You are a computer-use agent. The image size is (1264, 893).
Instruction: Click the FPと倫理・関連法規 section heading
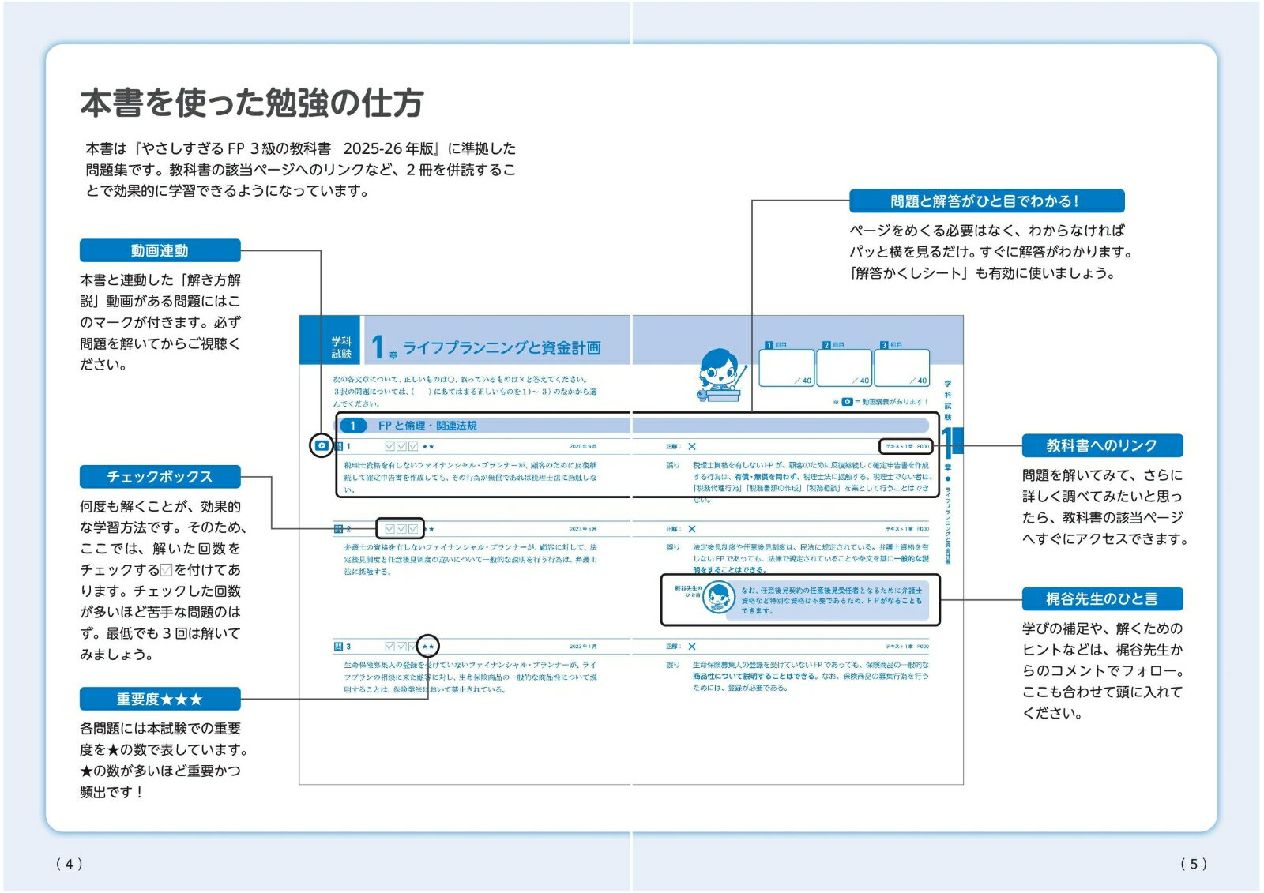(x=427, y=426)
